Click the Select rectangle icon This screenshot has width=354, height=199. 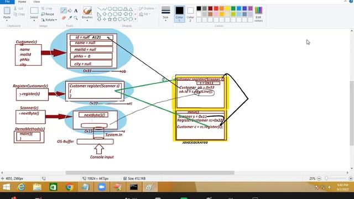(34, 11)
